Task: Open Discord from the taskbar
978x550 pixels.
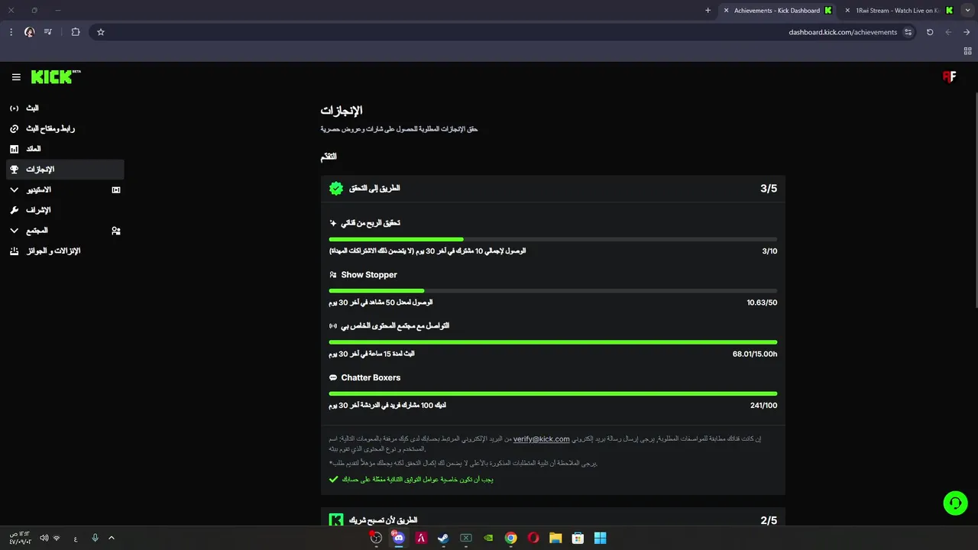Action: 398,538
